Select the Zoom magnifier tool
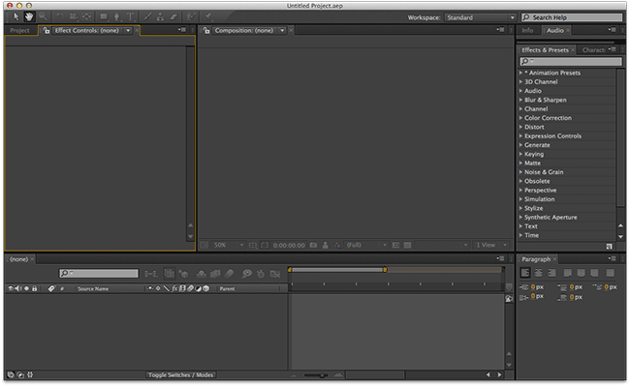 click(x=43, y=16)
